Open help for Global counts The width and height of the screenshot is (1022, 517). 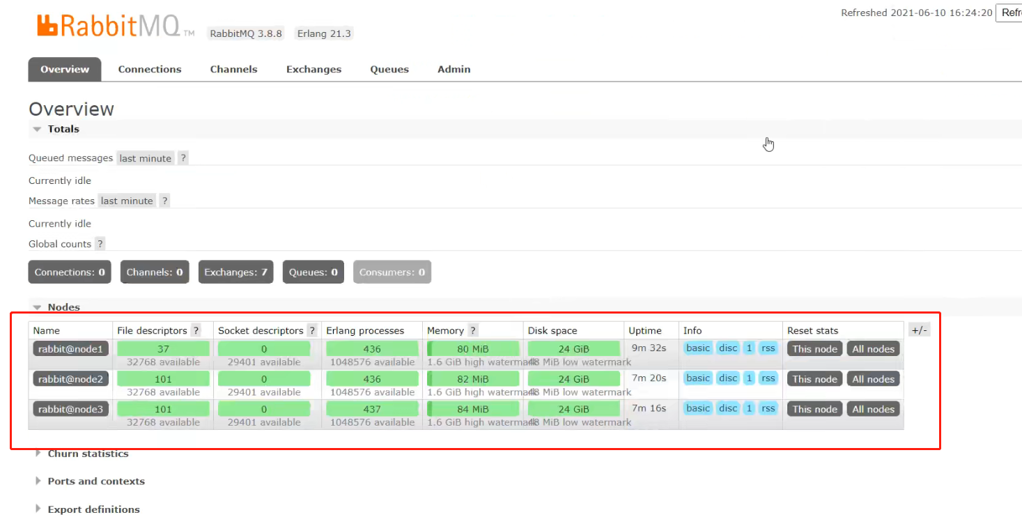tap(100, 244)
